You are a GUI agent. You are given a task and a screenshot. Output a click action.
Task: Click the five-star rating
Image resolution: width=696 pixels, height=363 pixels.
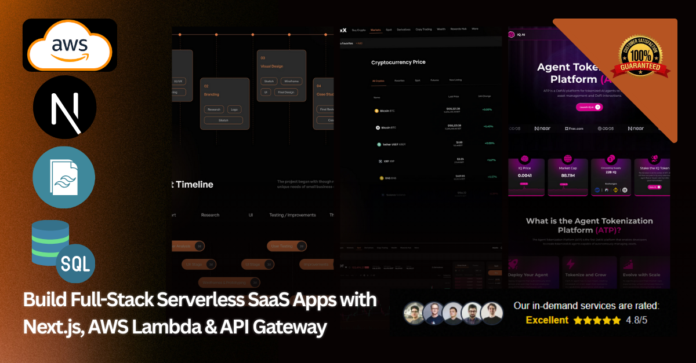(597, 320)
